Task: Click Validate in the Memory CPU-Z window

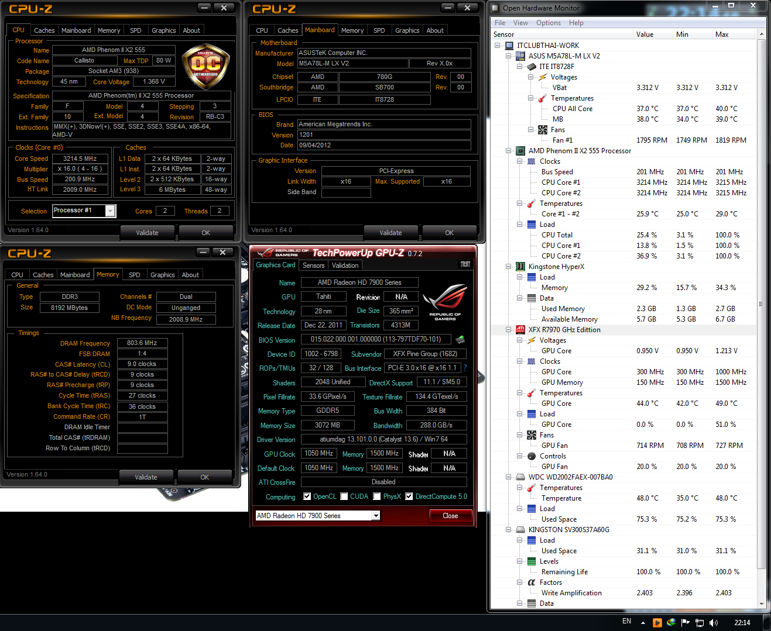Action: pyautogui.click(x=146, y=477)
